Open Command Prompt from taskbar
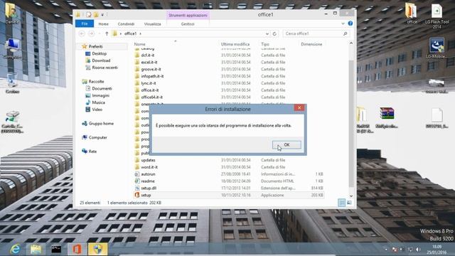 [56, 249]
